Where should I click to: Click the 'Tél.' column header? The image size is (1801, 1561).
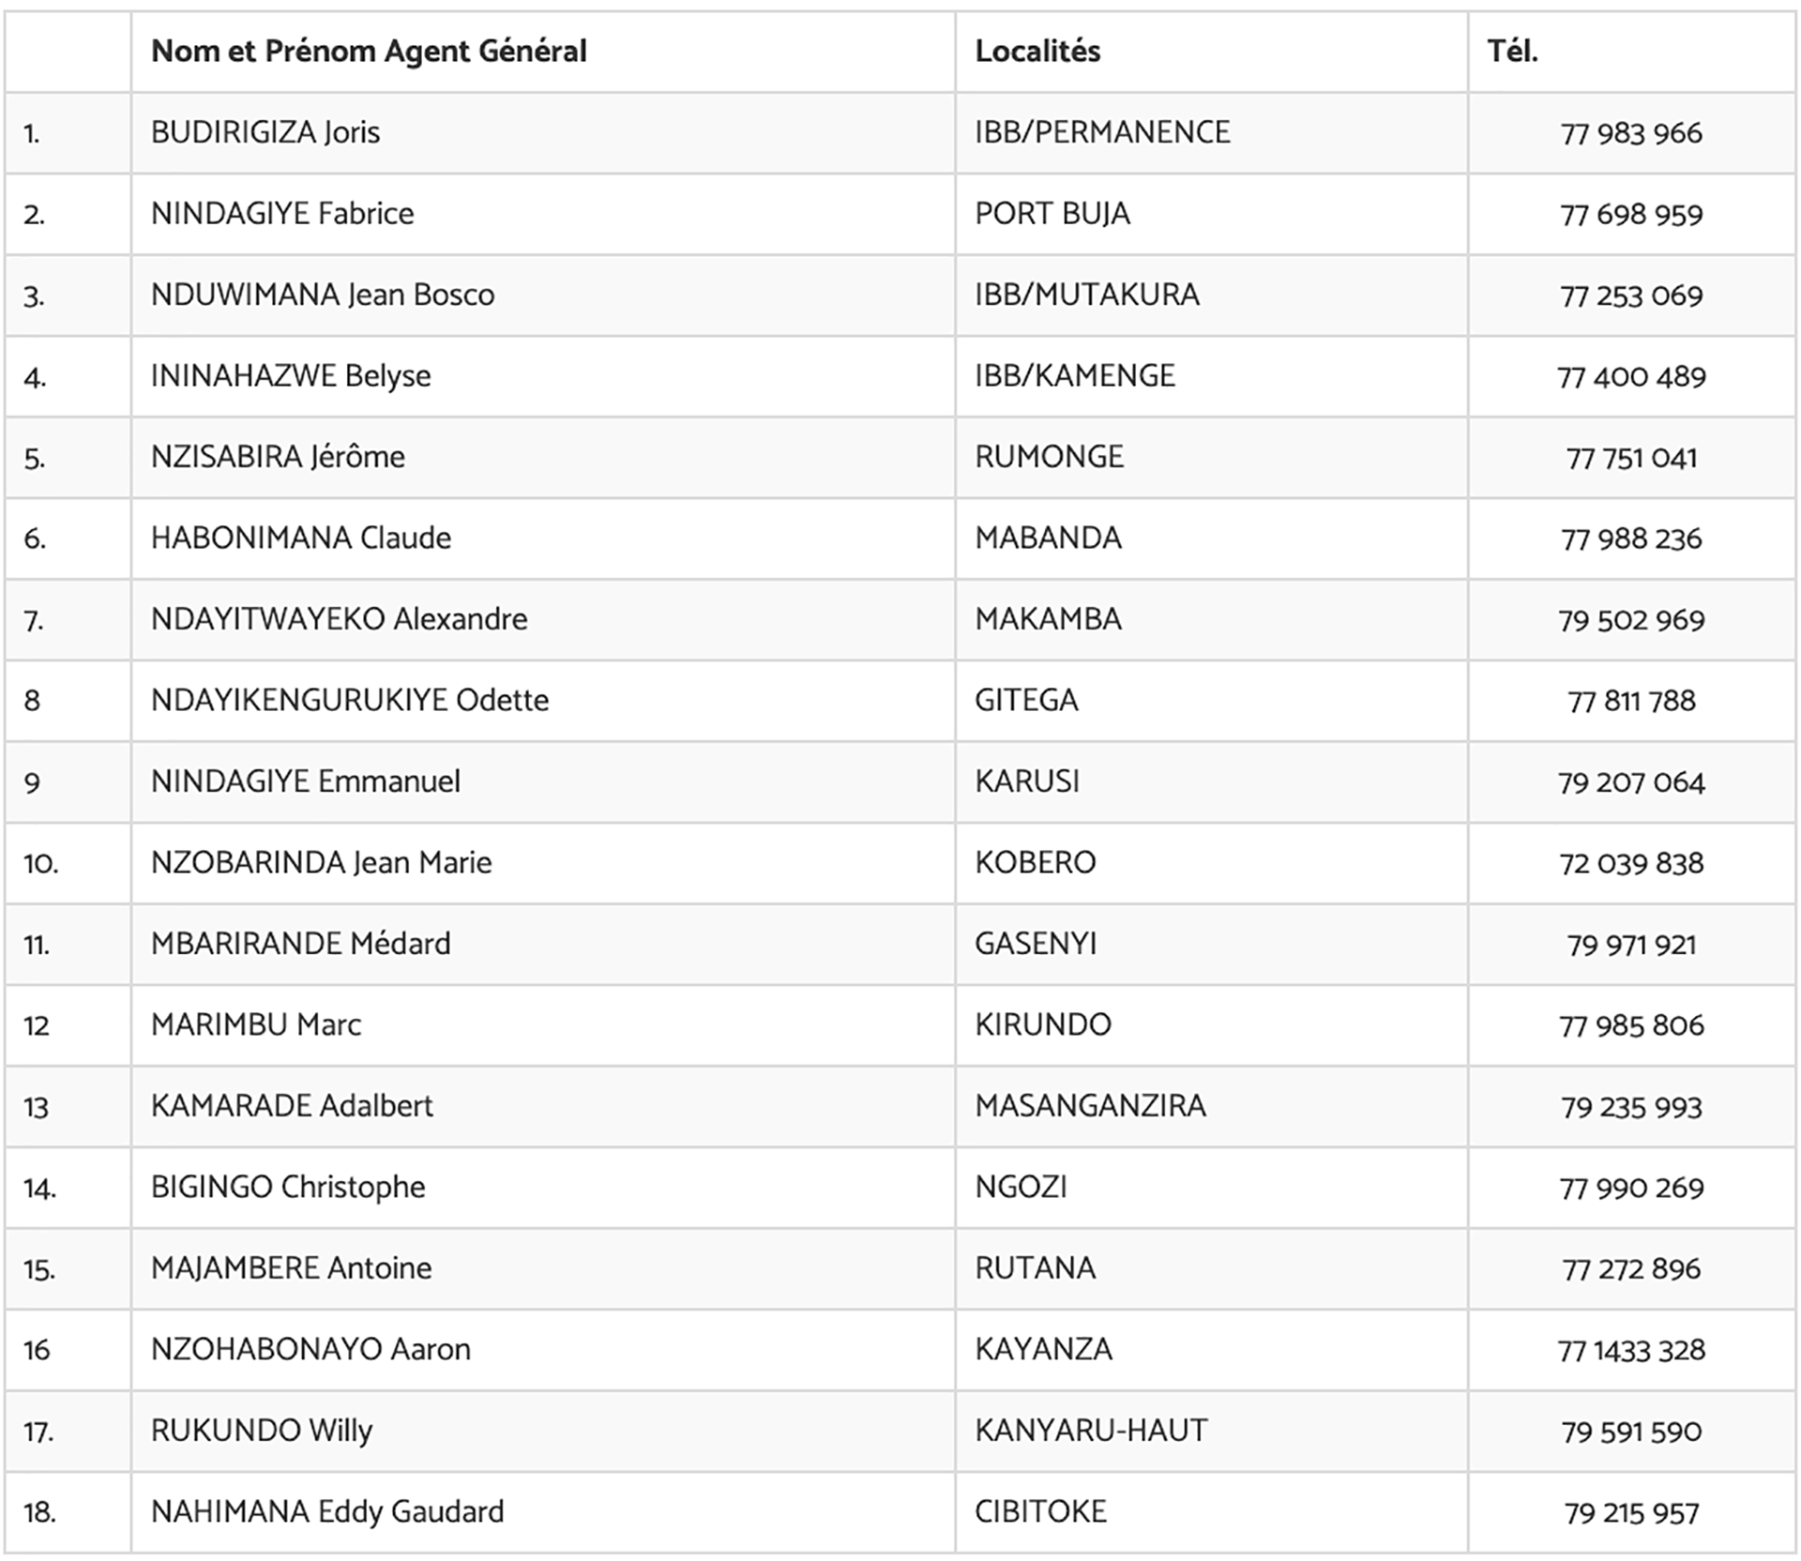[x=1512, y=52]
